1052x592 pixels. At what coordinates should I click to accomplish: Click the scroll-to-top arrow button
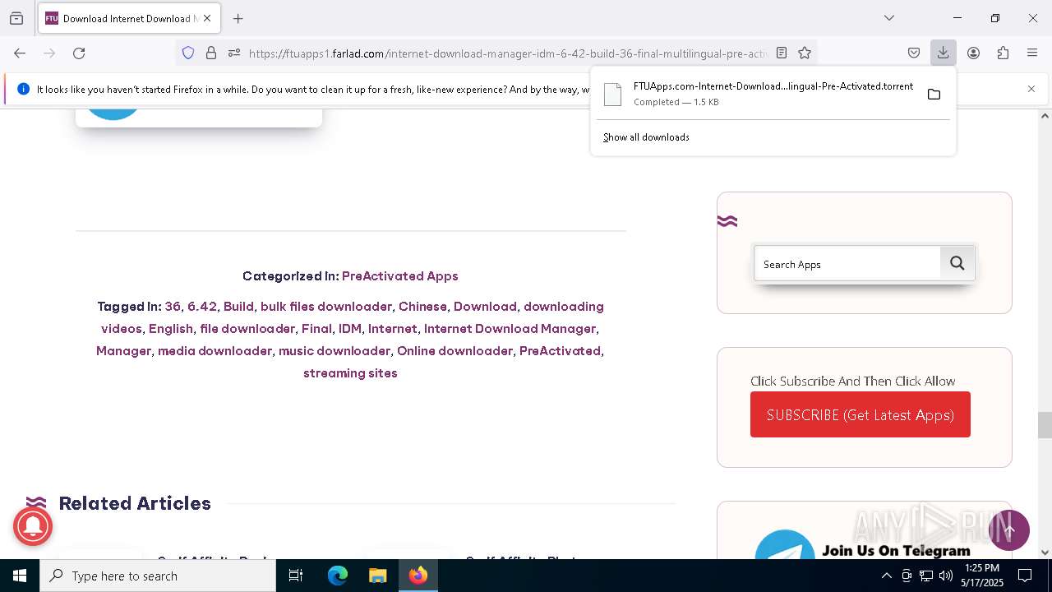(x=1009, y=530)
